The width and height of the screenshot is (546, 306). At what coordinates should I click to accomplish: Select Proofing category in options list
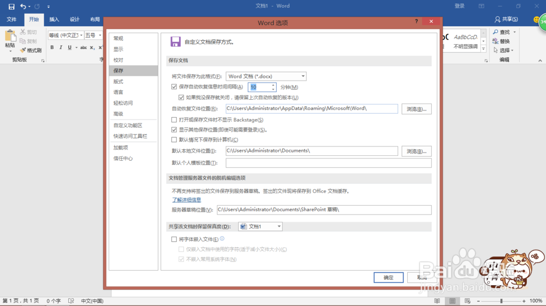[x=133, y=60]
